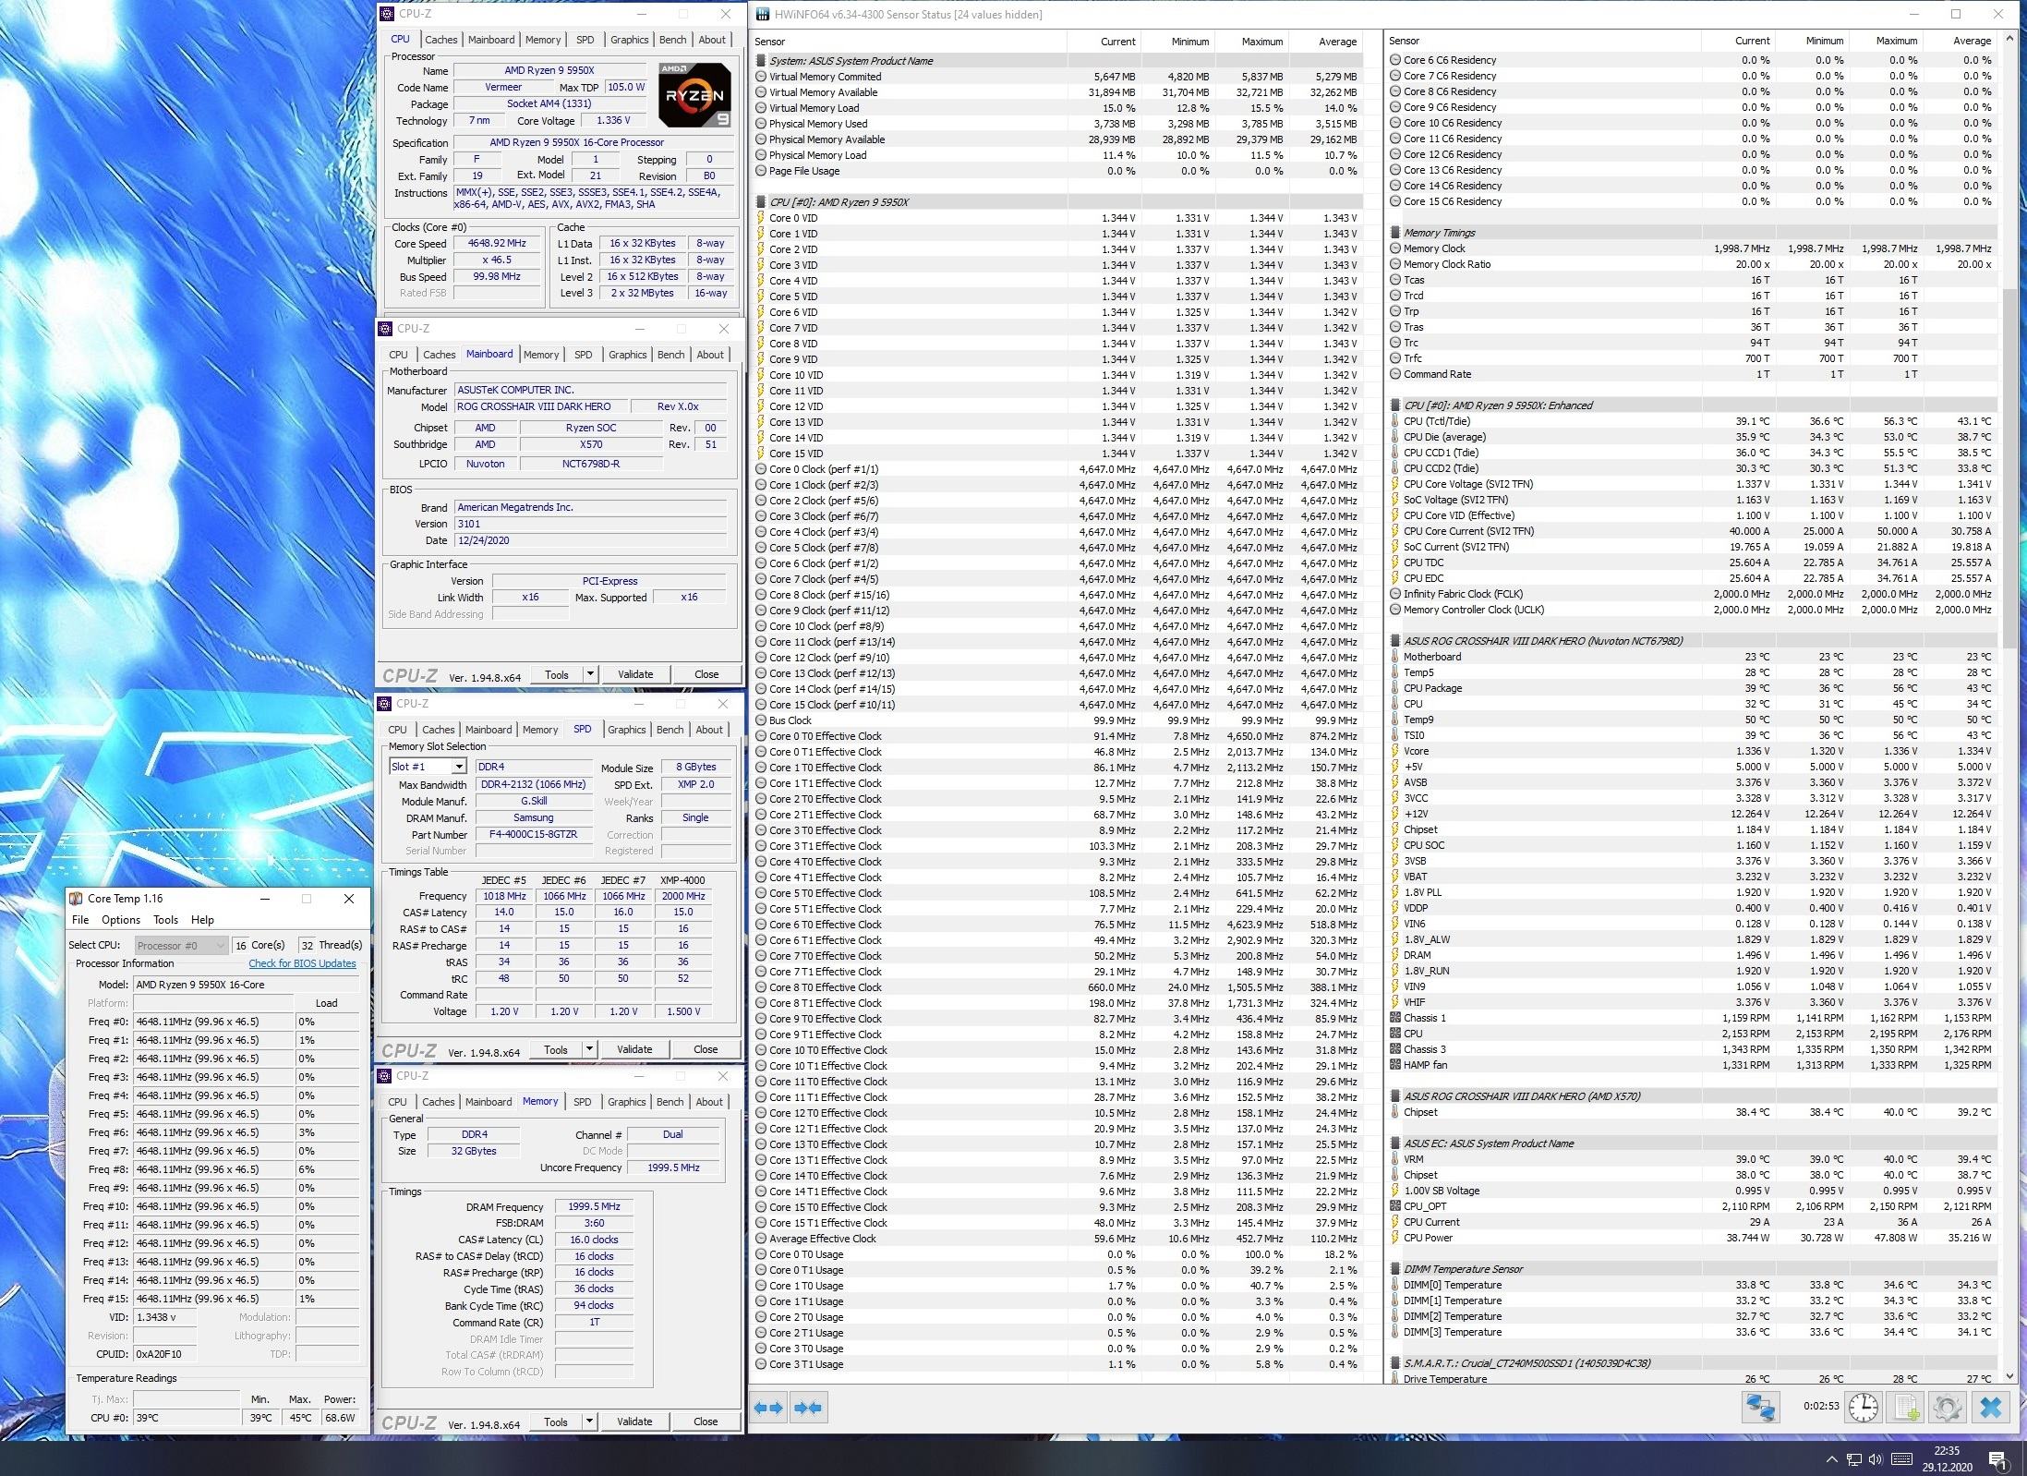Click the thermometer icon beside CPU (Tctl/Tdie)
The image size is (2027, 1476).
coord(1395,421)
